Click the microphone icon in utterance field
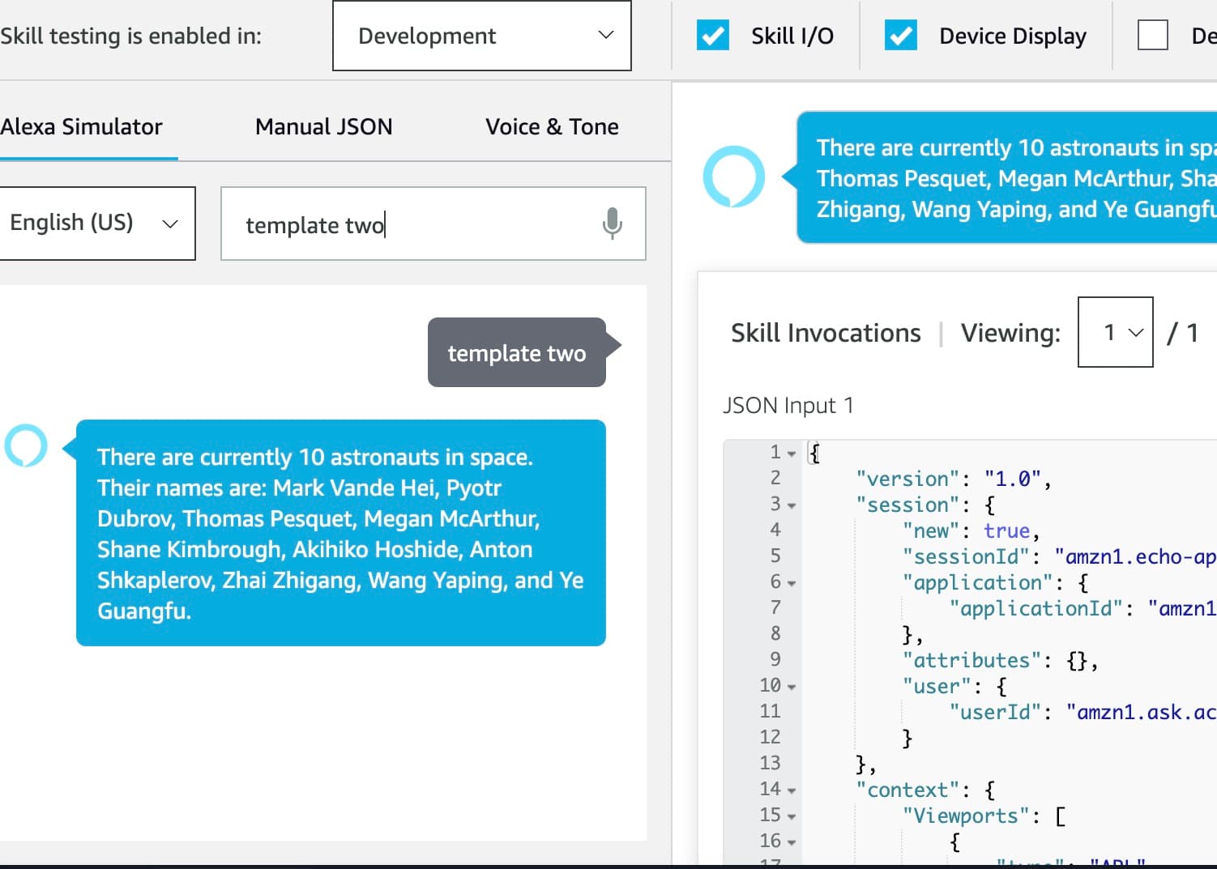Screen dimensions: 1217x869 pos(613,224)
